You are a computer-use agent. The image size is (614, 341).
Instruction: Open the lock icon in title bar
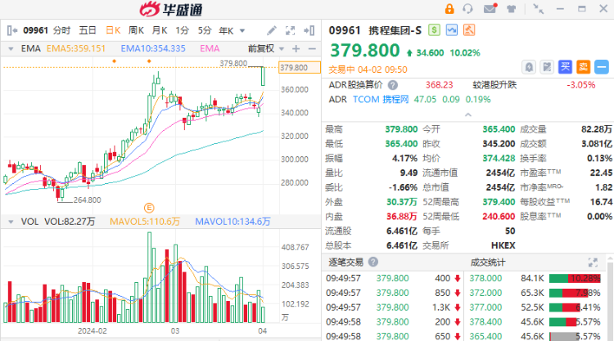(449, 9)
